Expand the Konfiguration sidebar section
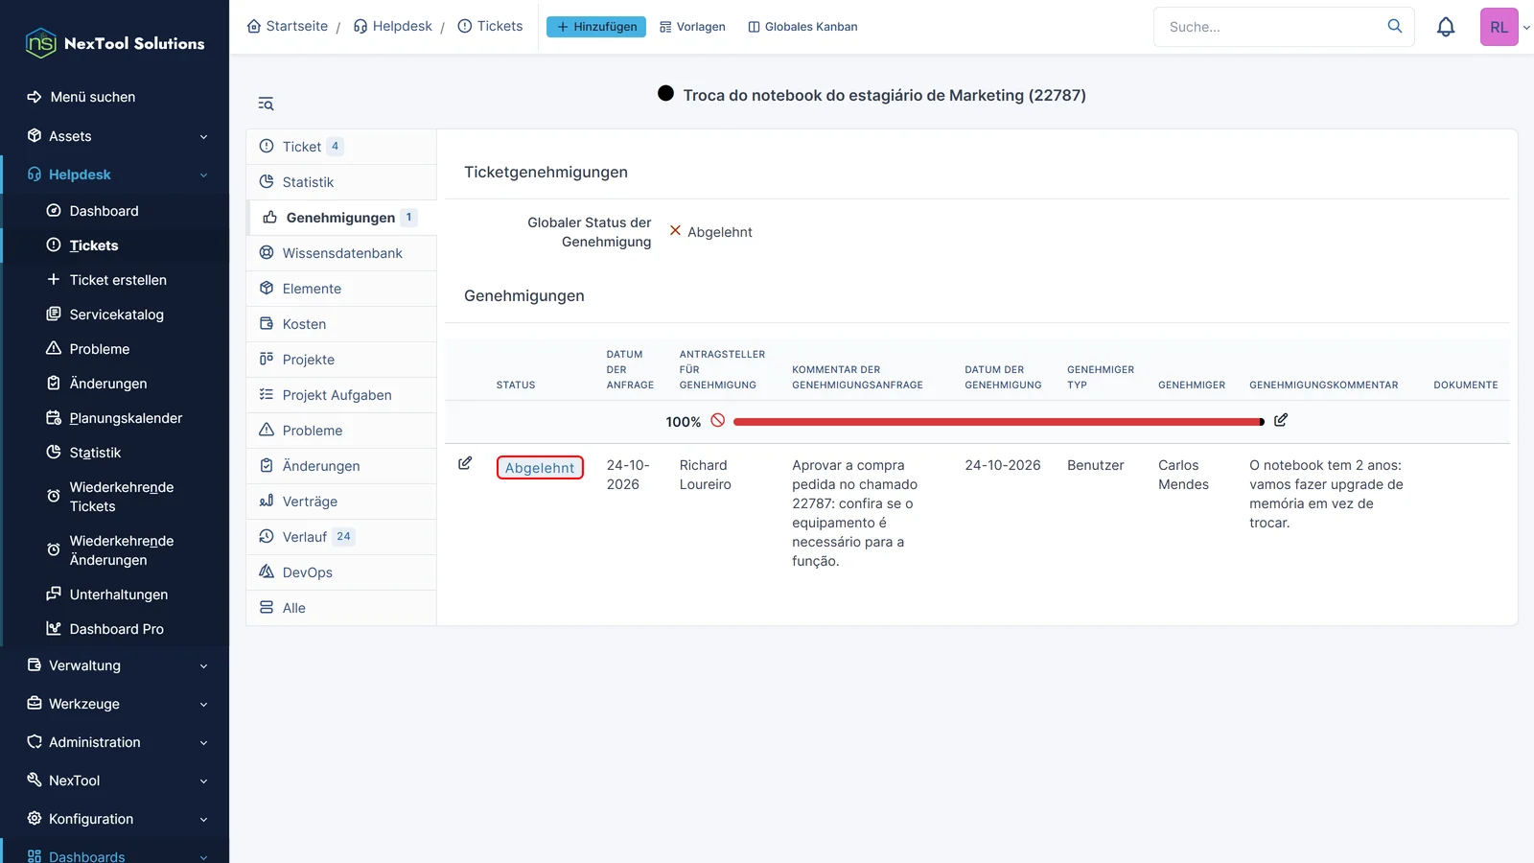 click(x=115, y=819)
